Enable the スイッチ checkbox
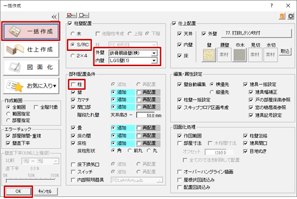The image size is (297, 199). coord(73,172)
